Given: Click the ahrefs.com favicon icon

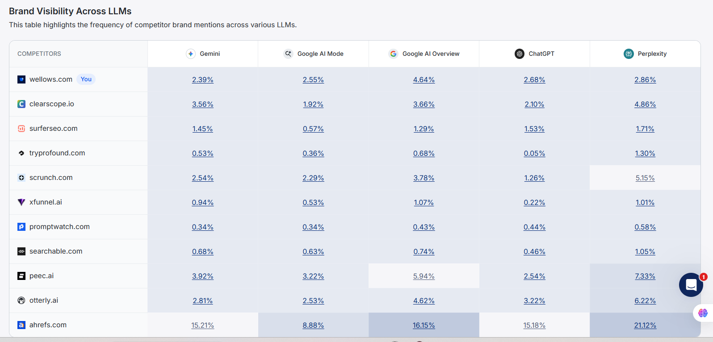Looking at the screenshot, I should pyautogui.click(x=21, y=325).
